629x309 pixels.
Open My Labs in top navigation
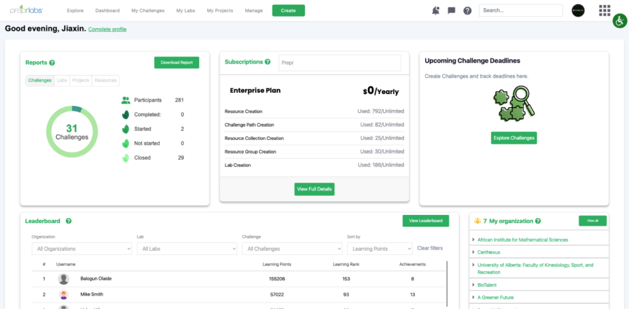pyautogui.click(x=186, y=11)
